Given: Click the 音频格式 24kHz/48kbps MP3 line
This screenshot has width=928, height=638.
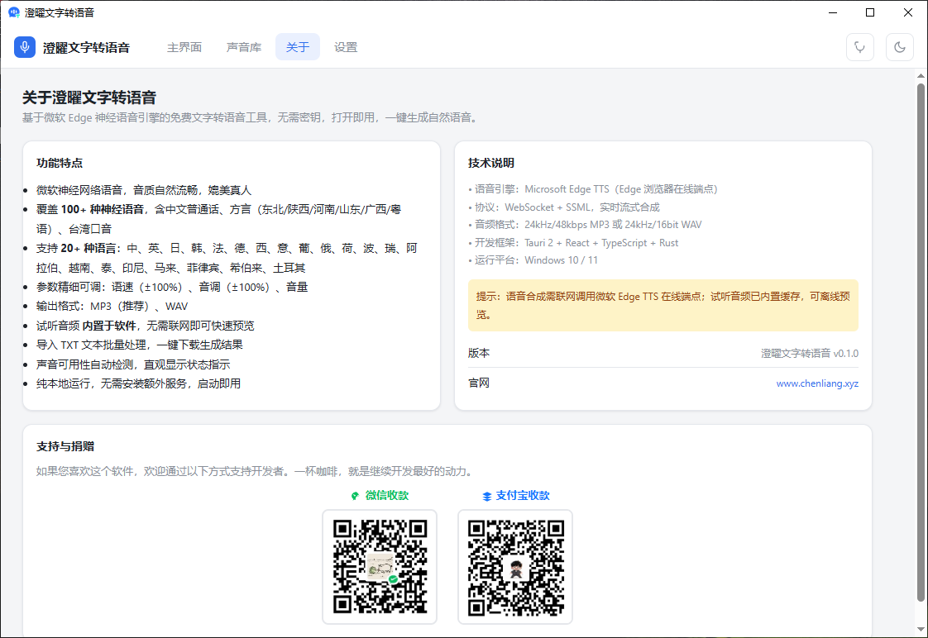Looking at the screenshot, I should [x=586, y=225].
